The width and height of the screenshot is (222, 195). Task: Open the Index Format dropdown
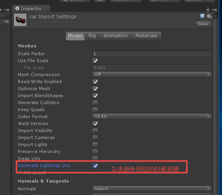pyautogui.click(x=152, y=117)
